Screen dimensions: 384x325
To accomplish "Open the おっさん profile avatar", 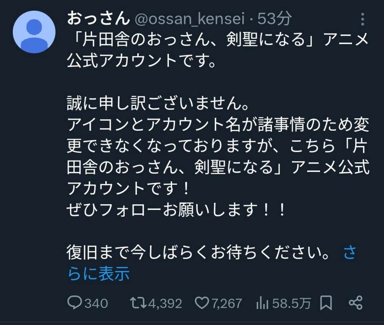I will [x=34, y=32].
